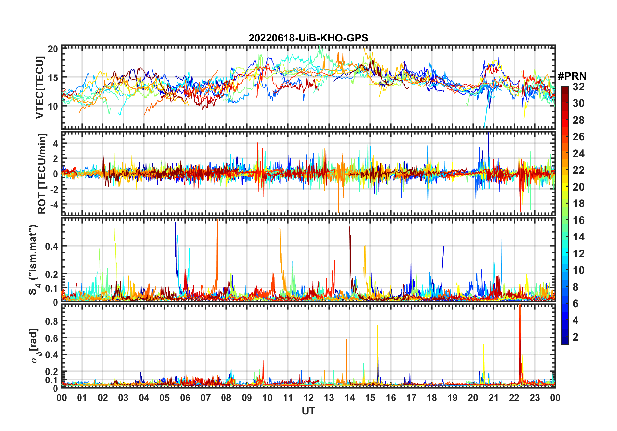Click colorbar tick label 12

(x=578, y=254)
